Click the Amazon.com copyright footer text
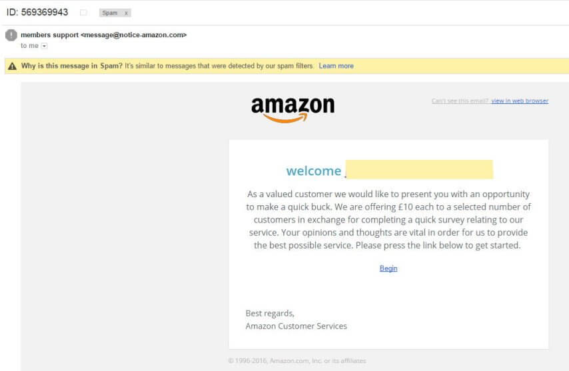The height and width of the screenshot is (371, 569). [x=296, y=361]
